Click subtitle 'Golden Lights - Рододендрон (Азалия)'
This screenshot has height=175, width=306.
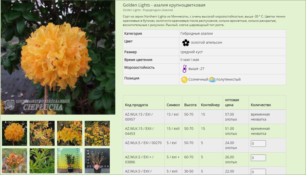[x=148, y=10]
